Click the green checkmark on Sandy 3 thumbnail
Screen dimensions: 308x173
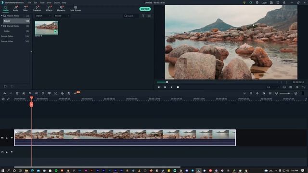[55, 31]
